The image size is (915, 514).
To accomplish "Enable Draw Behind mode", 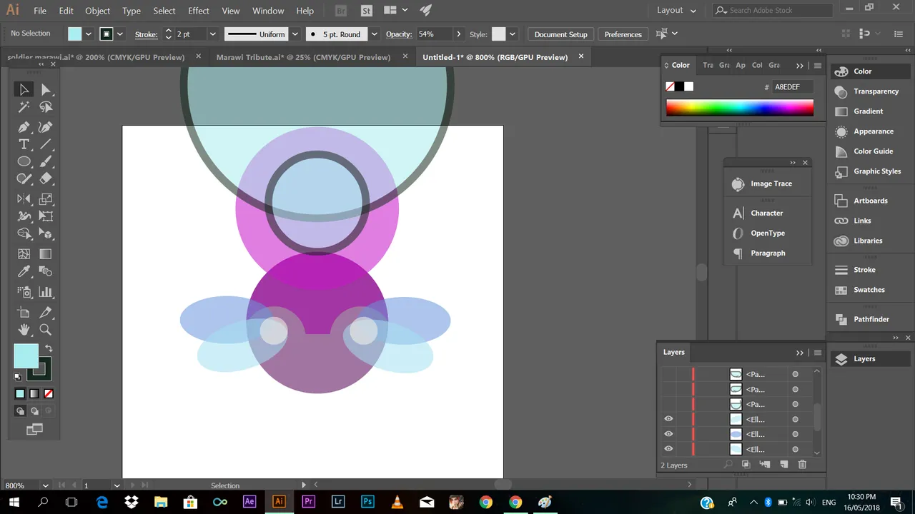I will coord(34,411).
